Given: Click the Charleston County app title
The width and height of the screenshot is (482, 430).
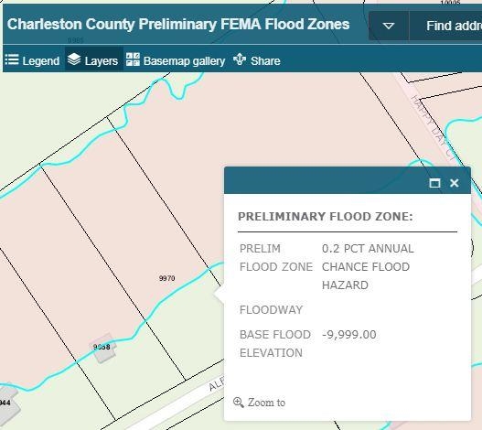Looking at the screenshot, I should (178, 24).
